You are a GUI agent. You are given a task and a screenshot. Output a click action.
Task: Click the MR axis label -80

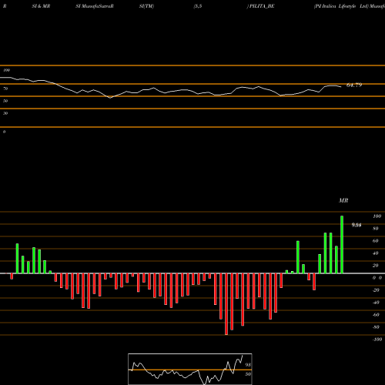coord(376,327)
